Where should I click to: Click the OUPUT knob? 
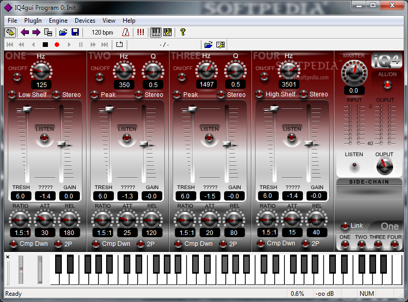click(384, 166)
